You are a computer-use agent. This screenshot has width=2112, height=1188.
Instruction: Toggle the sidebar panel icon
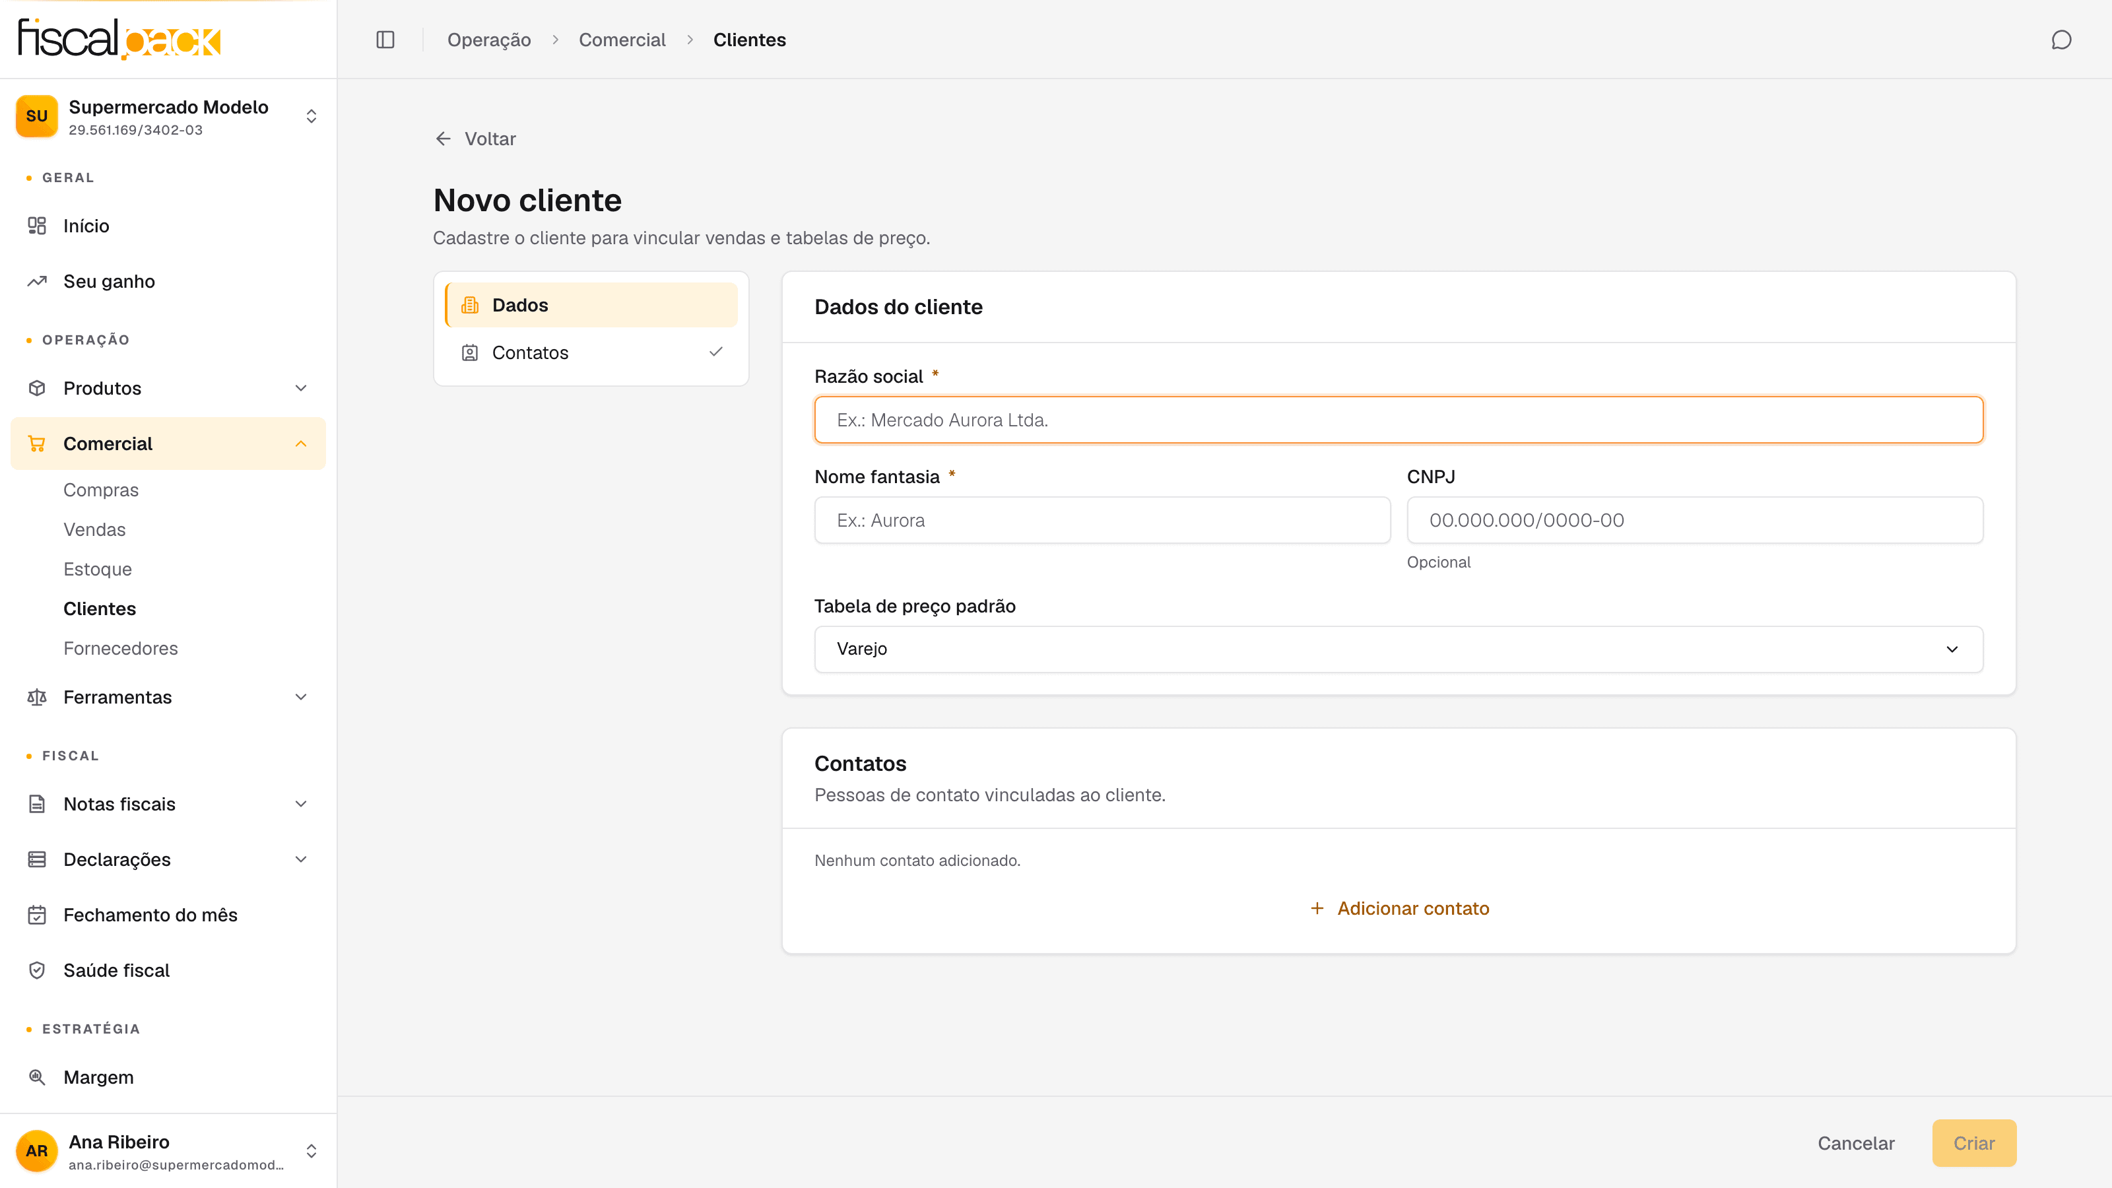point(385,40)
